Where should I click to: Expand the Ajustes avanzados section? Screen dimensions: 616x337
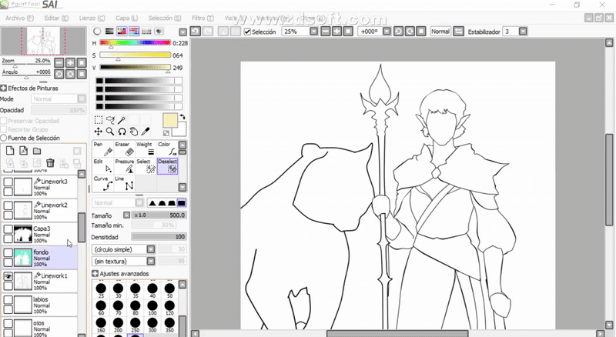pos(95,273)
